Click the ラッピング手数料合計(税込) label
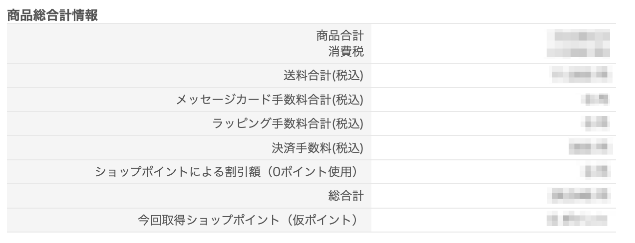 [x=288, y=123]
